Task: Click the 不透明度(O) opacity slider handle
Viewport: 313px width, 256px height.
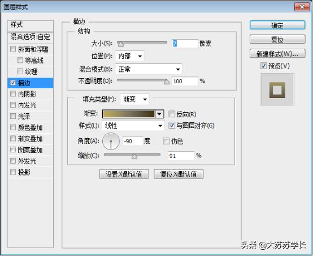Action: pos(167,82)
